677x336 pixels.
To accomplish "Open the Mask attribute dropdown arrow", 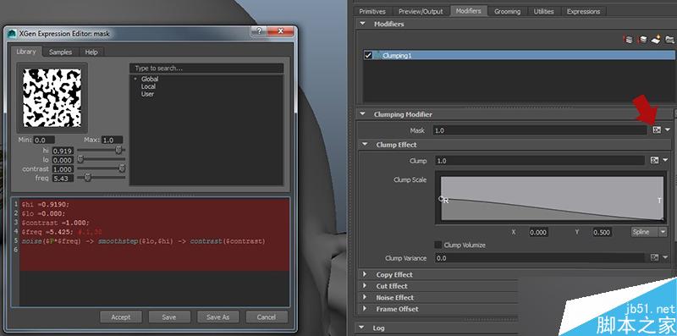I will pyautogui.click(x=668, y=130).
